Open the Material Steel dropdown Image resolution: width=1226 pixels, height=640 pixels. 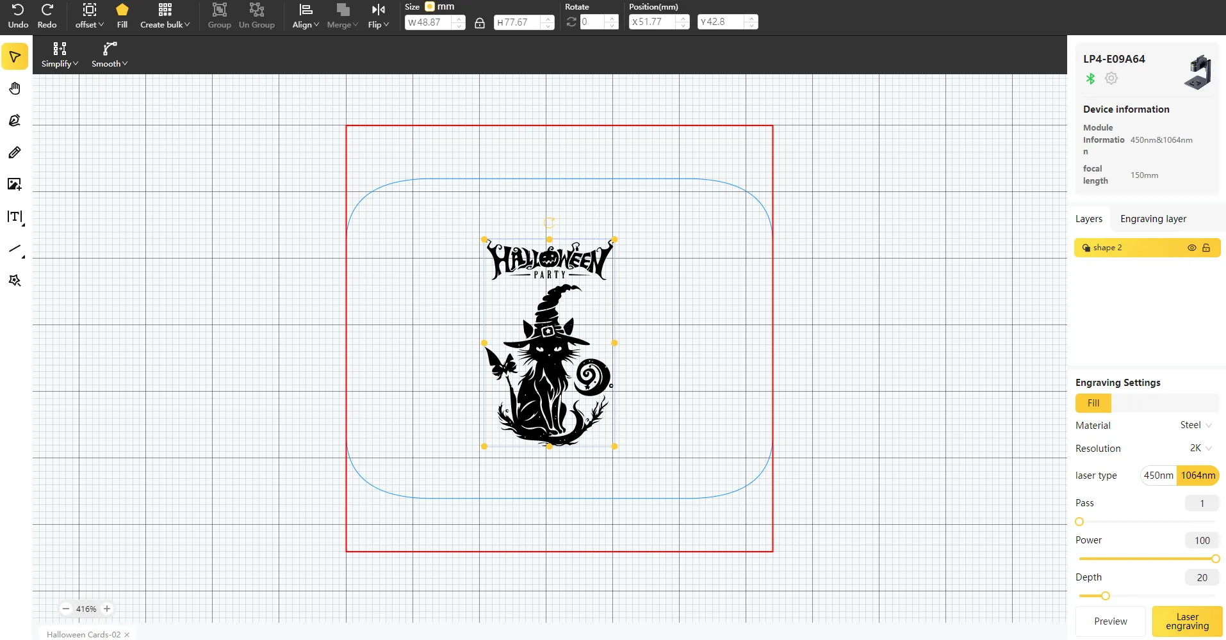coord(1196,425)
